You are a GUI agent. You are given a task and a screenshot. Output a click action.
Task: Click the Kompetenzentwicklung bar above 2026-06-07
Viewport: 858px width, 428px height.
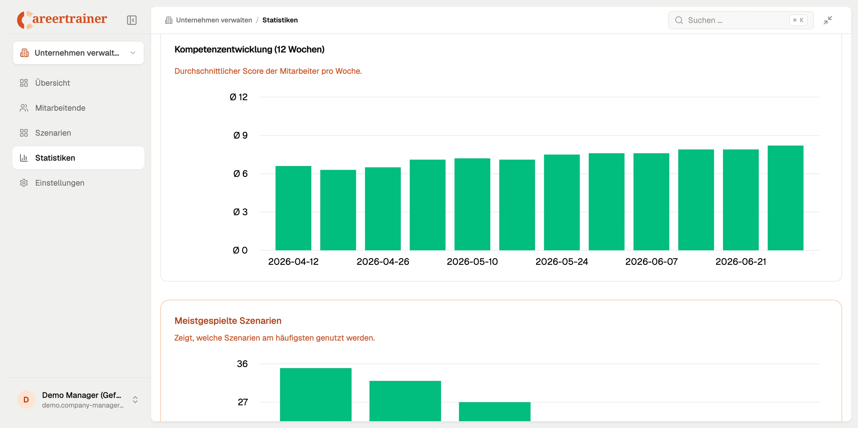point(651,202)
